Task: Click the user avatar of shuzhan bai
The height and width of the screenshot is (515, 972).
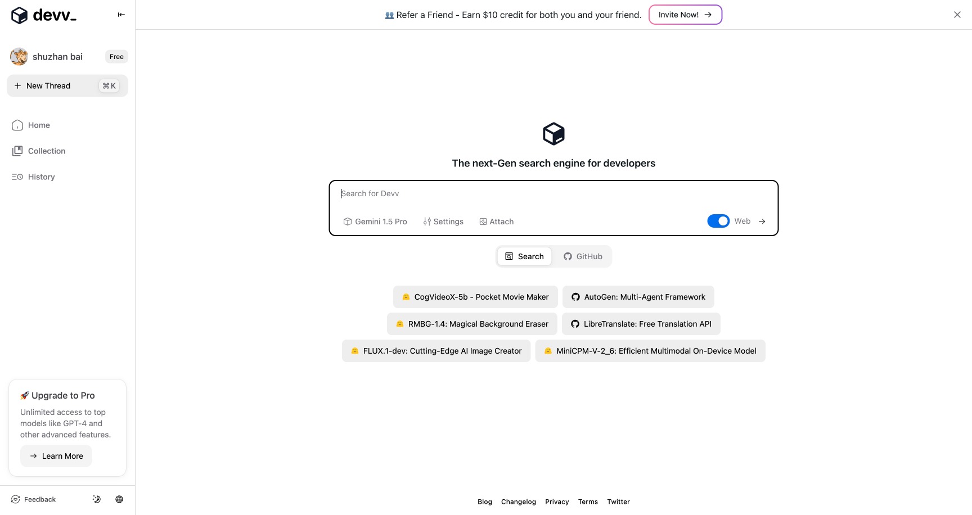Action: pos(19,56)
